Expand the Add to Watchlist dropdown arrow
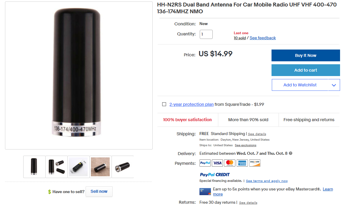Viewport: 343px width, 209px height. coord(334,85)
